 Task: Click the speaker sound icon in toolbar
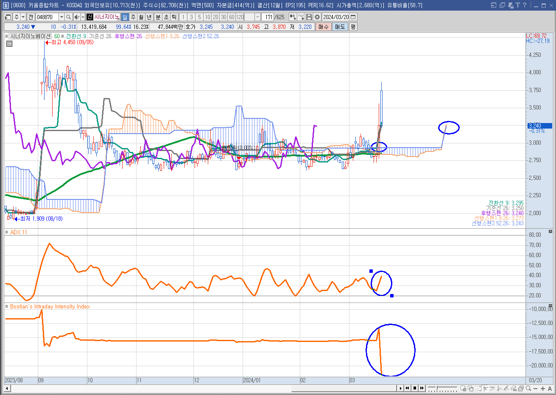click(x=77, y=17)
